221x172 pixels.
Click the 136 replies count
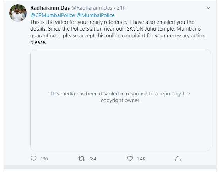point(44,158)
